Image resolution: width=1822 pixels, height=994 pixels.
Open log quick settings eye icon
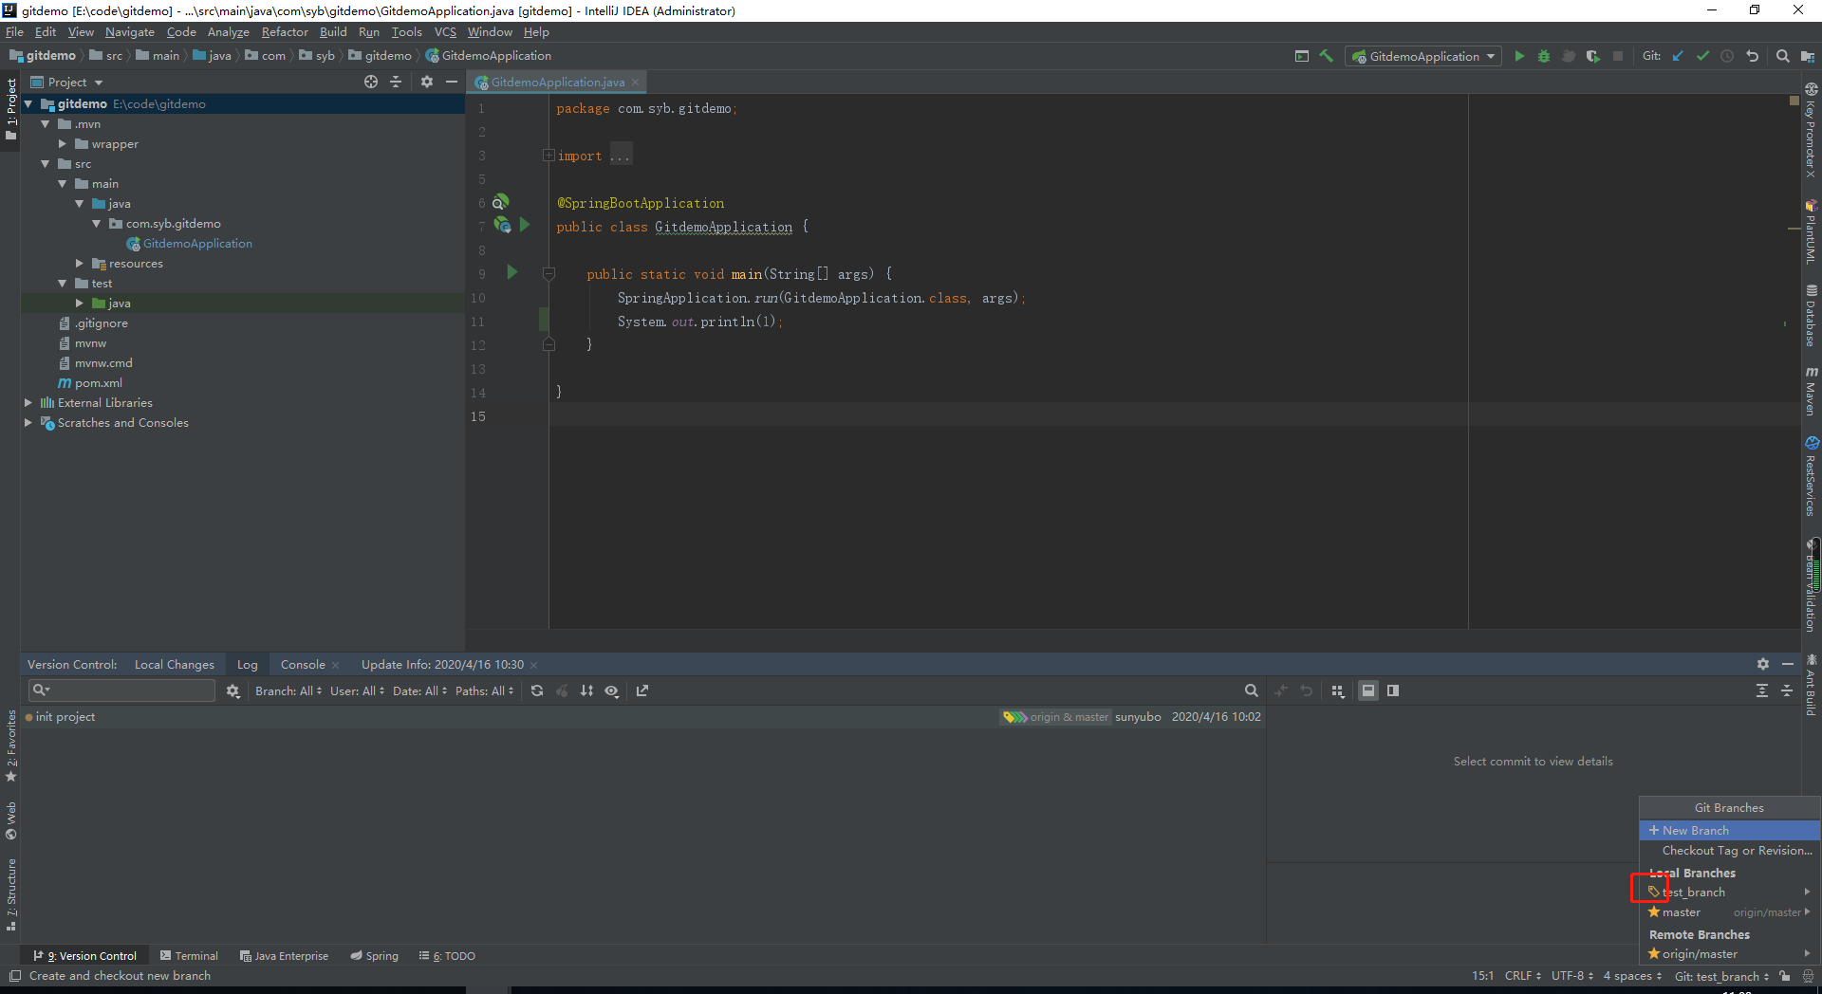[x=612, y=690]
